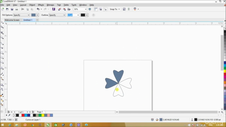Viewport: 226px width, 127px height.
Task: Open the Layout menu
Action: (23, 5)
